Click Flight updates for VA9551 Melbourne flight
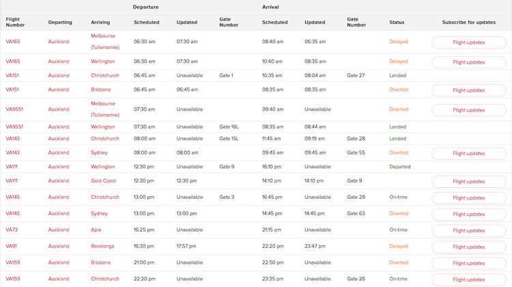 pyautogui.click(x=468, y=110)
